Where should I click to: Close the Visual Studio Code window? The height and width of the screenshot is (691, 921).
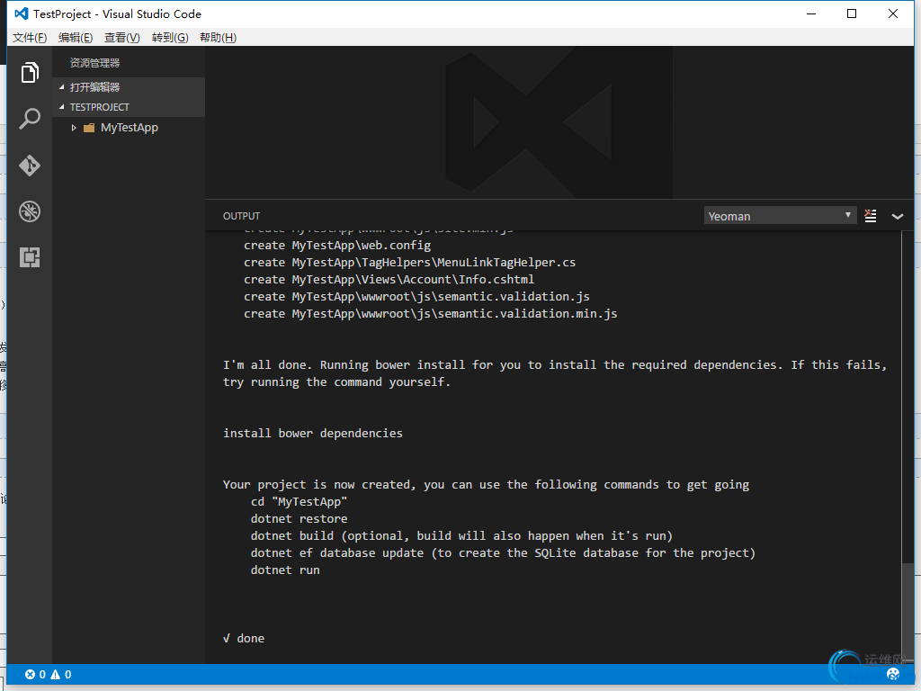(x=893, y=13)
